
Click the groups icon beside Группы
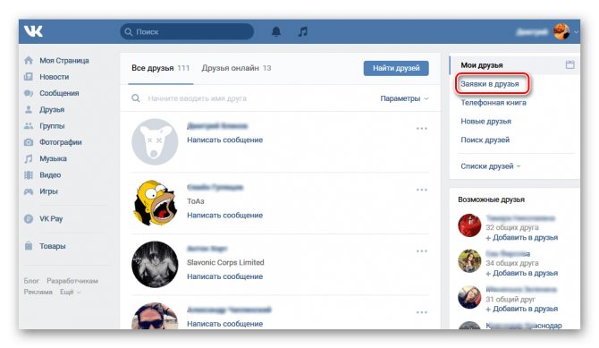tap(29, 126)
